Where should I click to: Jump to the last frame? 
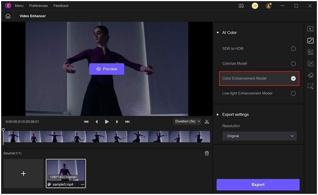coord(127,122)
